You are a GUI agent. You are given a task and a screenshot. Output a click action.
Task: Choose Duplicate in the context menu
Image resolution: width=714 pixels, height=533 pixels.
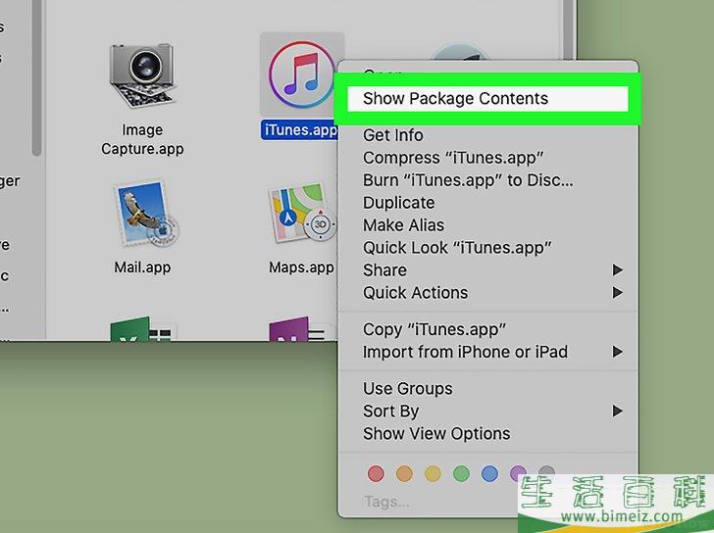click(487, 203)
